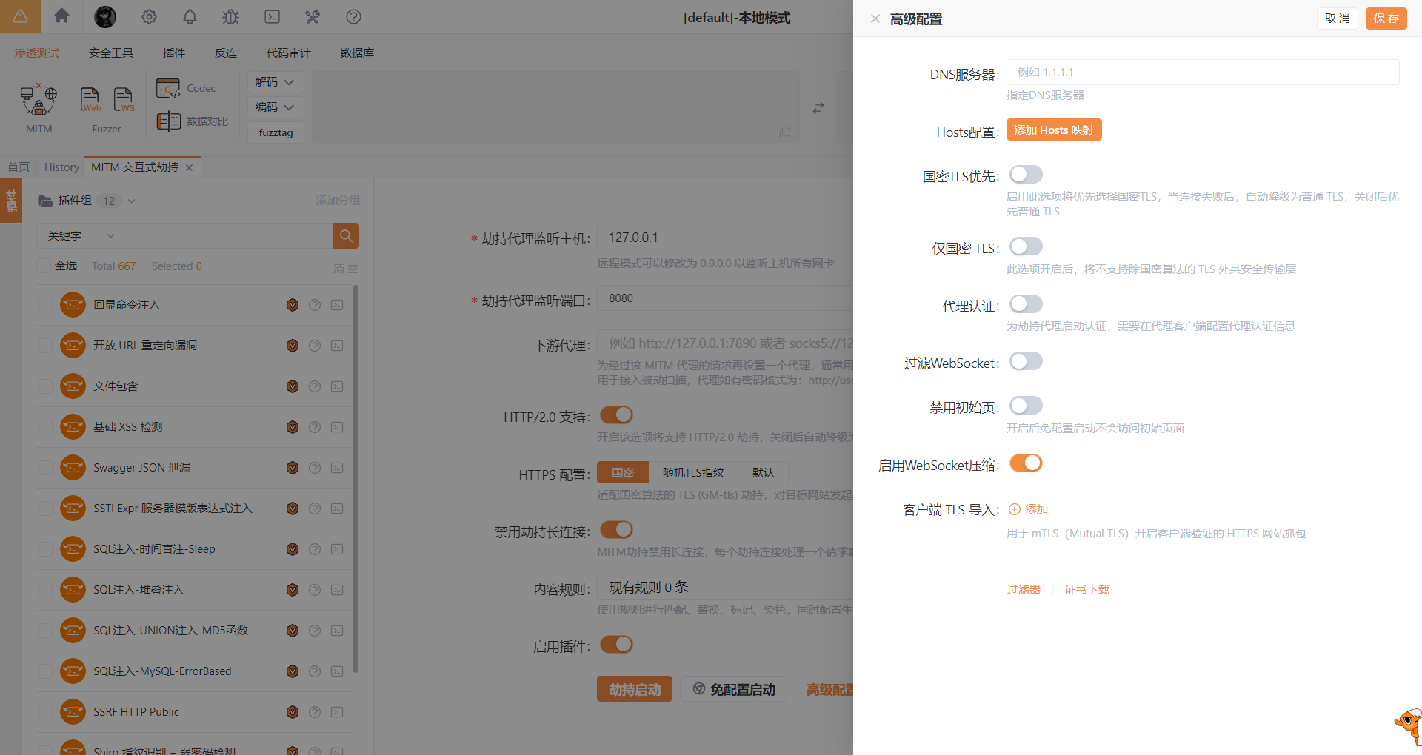Open the 反连 menu

tap(226, 53)
